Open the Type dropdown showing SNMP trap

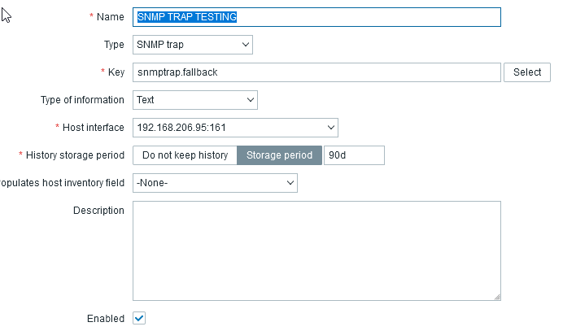coord(193,45)
